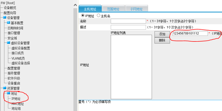Select the 主机名 radio button
The height and width of the screenshot is (111, 222).
click(98, 15)
